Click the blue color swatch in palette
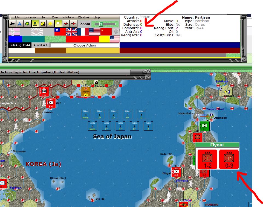This screenshot has width=263, height=207. tap(15, 39)
